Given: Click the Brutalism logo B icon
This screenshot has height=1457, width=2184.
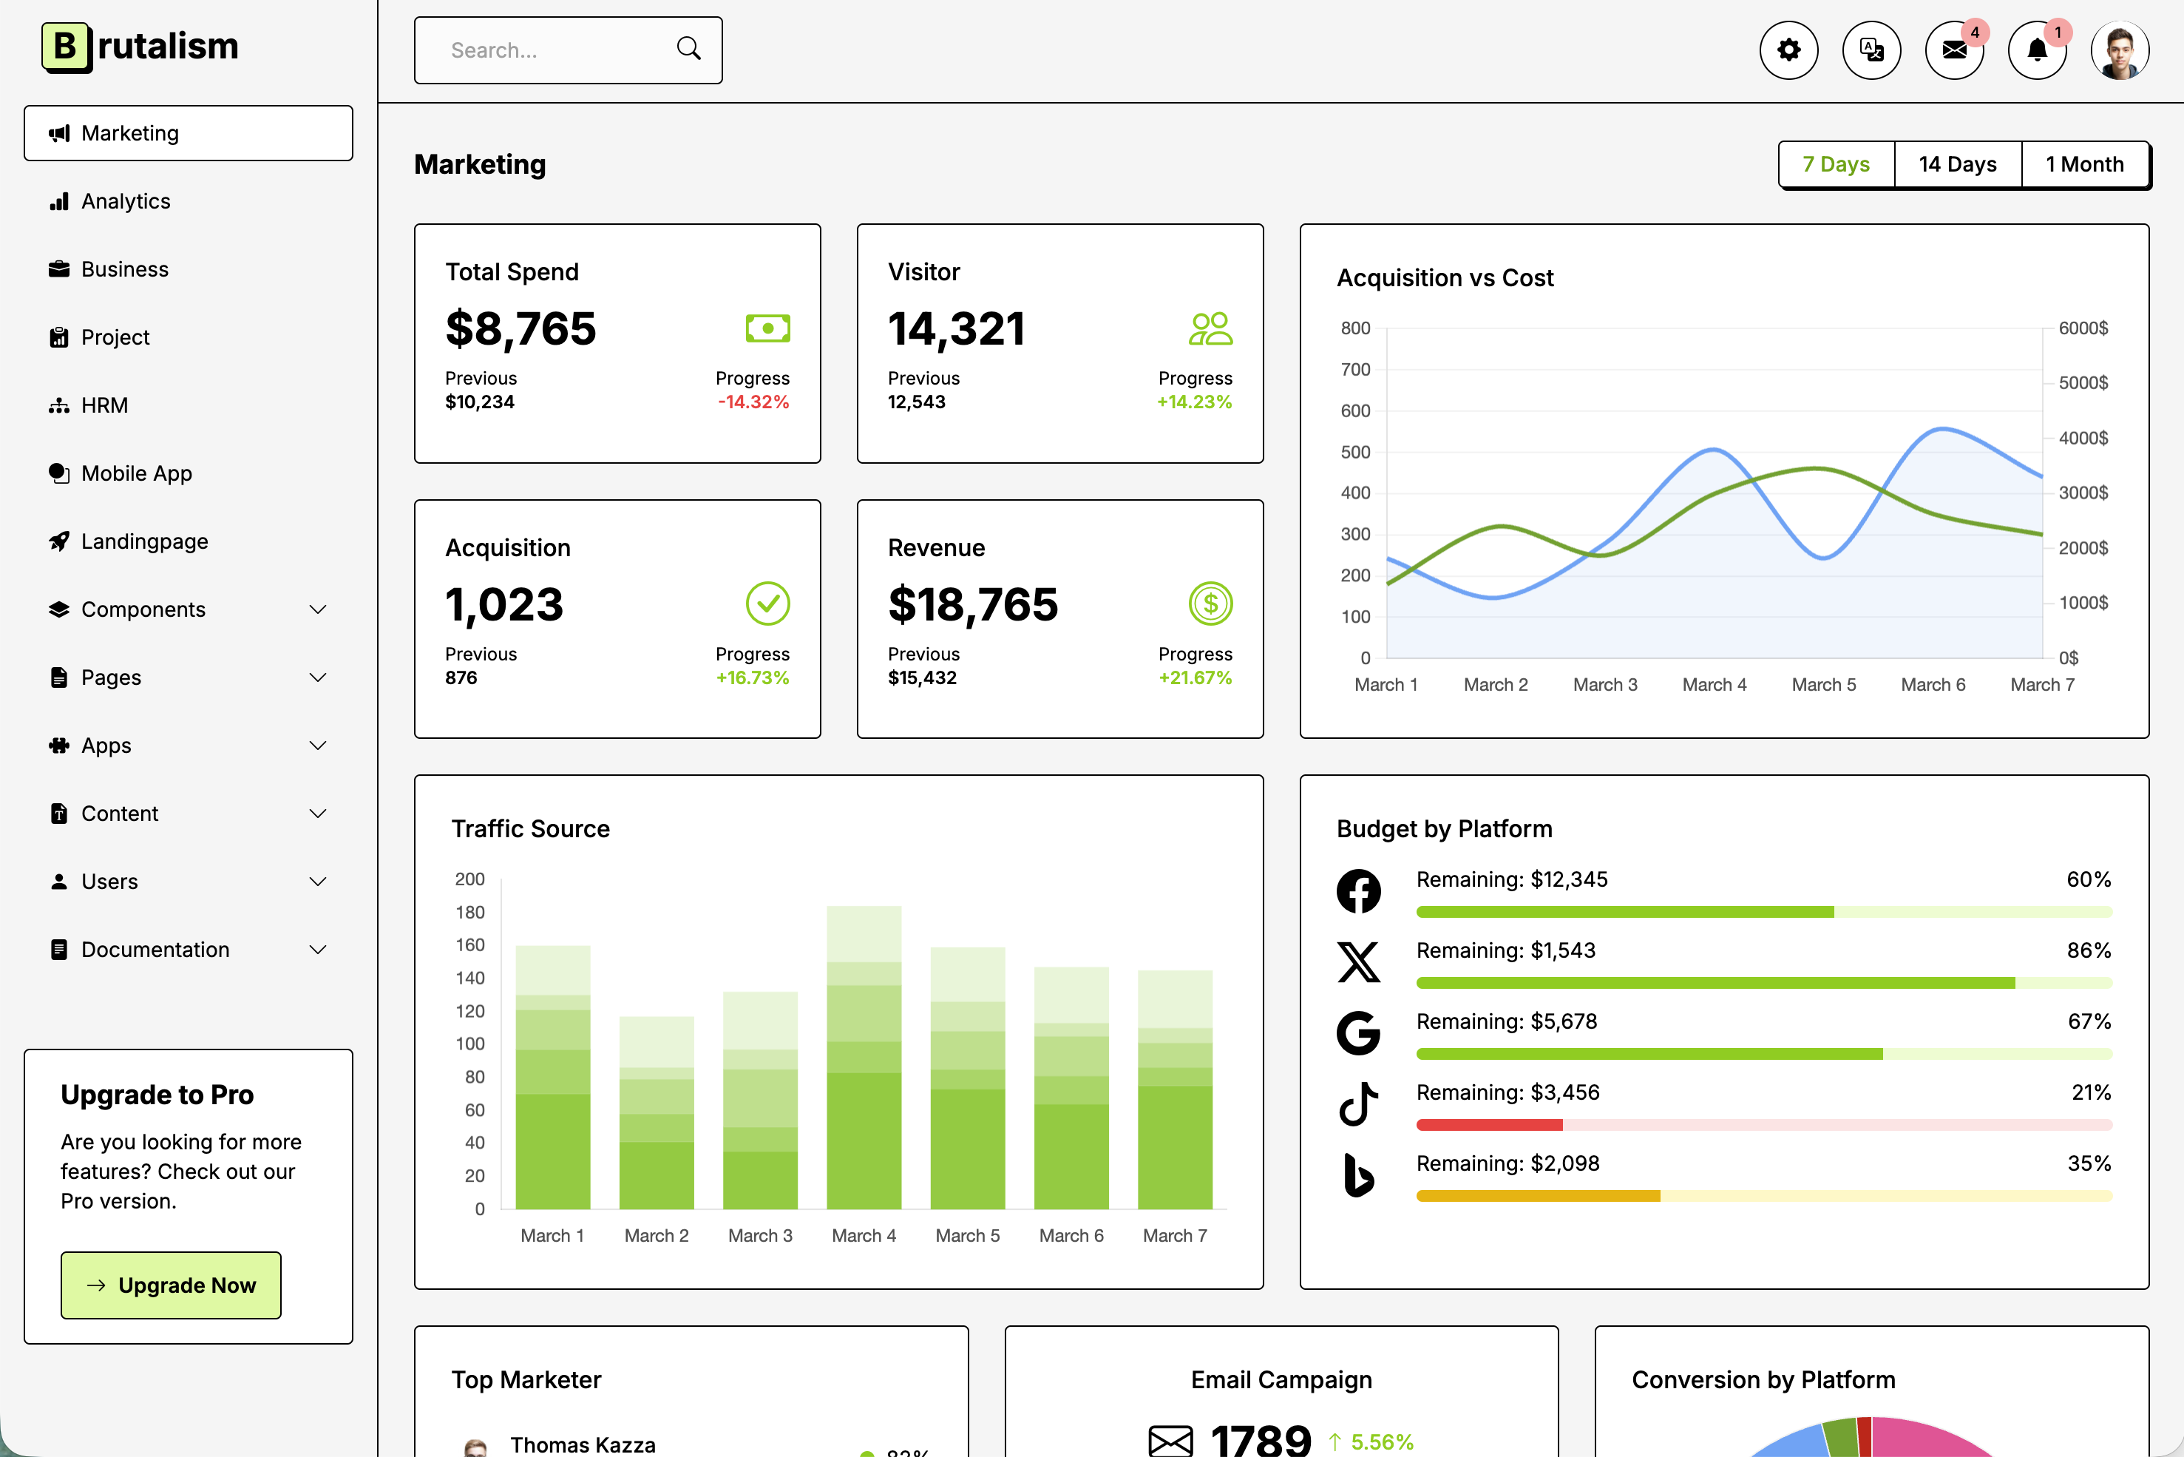Looking at the screenshot, I should [x=67, y=47].
